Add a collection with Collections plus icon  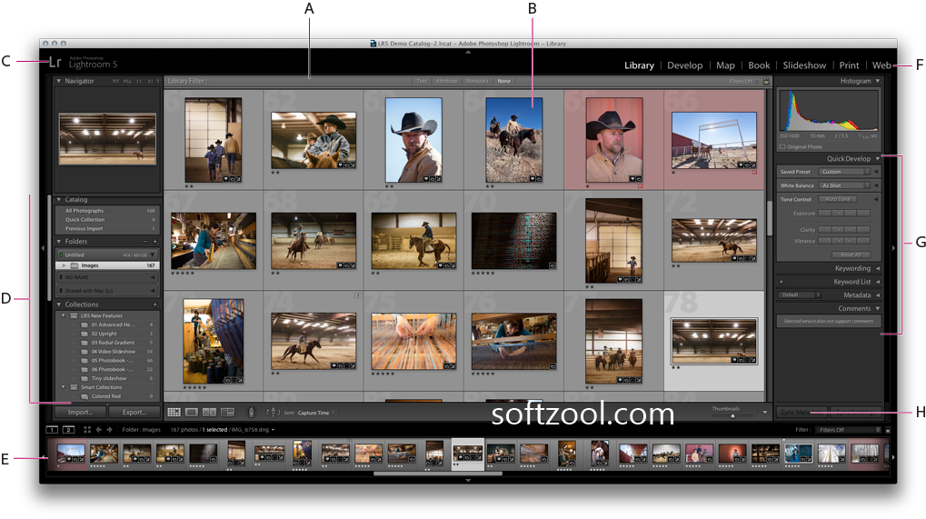coord(155,304)
